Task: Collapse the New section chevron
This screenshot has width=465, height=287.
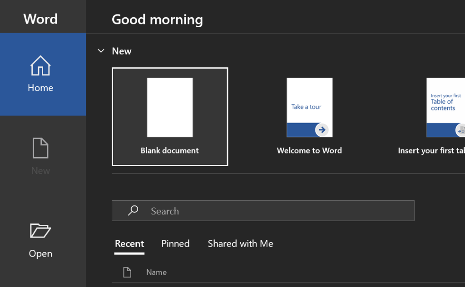Action: 101,51
